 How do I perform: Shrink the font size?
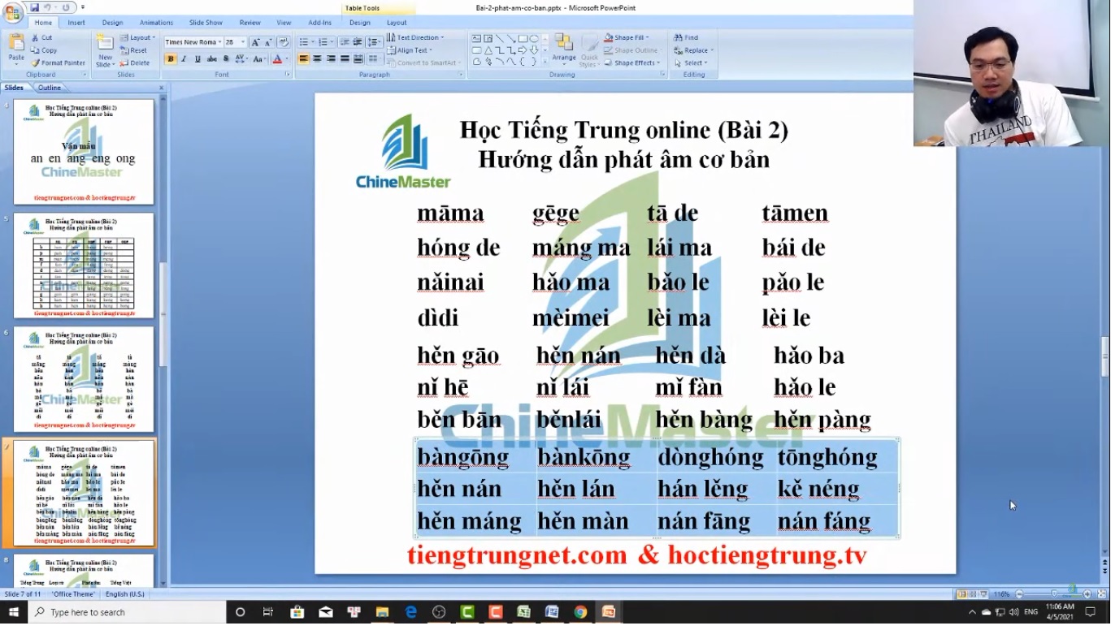tap(268, 42)
